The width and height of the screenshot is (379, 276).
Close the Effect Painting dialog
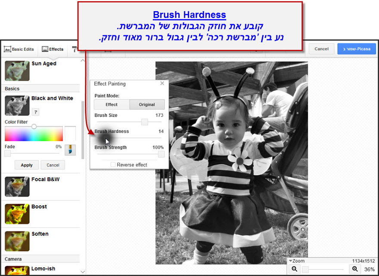[162, 84]
